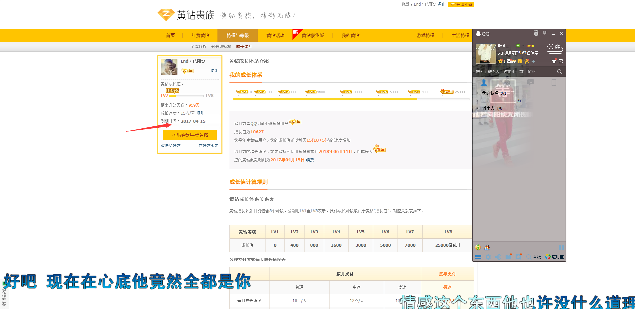Click the 查找 search button in QQ
The image size is (635, 309).
(534, 257)
